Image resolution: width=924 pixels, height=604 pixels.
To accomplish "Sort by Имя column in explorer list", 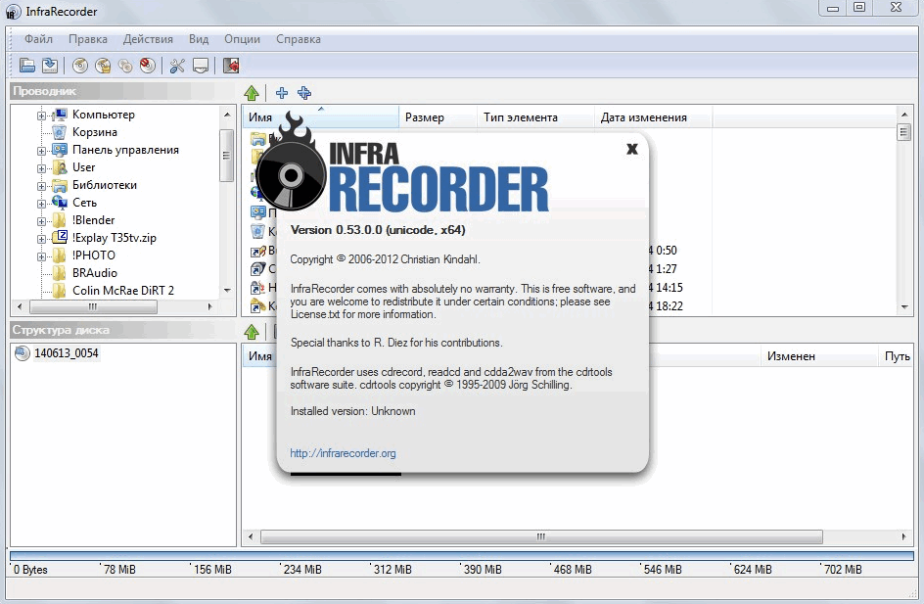I will click(321, 117).
